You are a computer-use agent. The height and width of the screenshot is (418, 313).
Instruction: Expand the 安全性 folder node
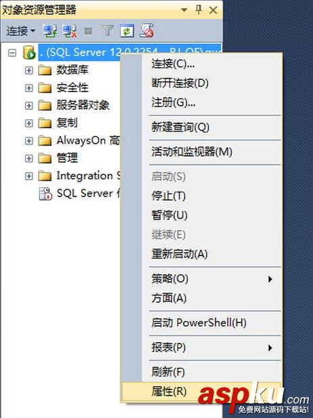28,88
